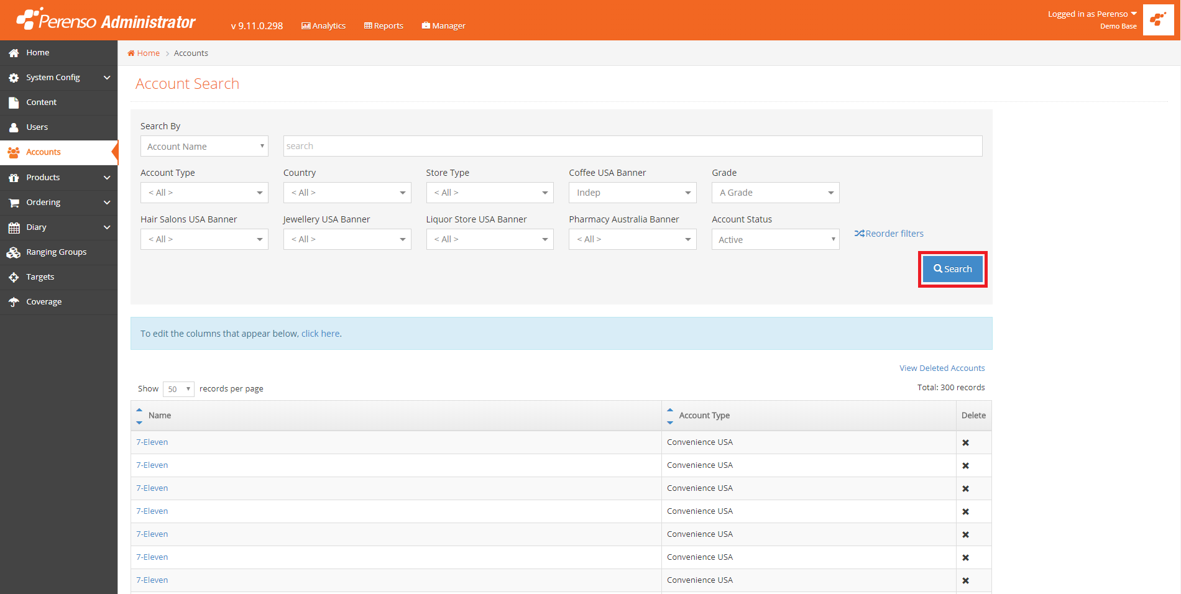
Task: Go to Coverage in sidebar
Action: point(58,302)
